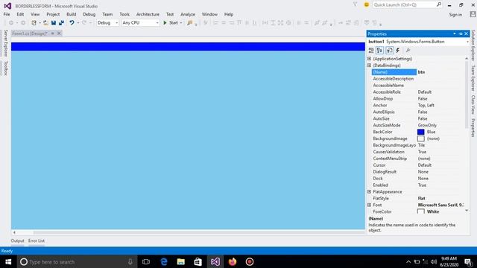Expand the FlatAppearance property node
The height and width of the screenshot is (268, 477).
pos(369,192)
